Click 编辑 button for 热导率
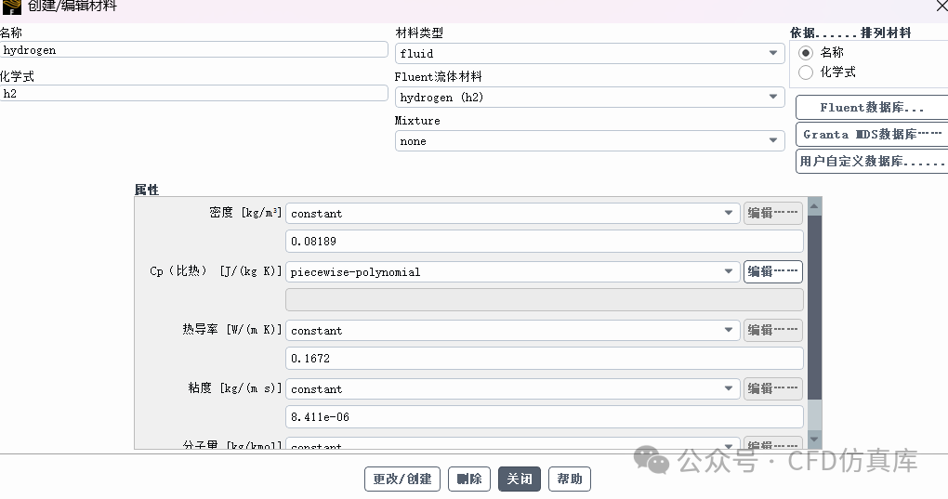 pos(772,330)
